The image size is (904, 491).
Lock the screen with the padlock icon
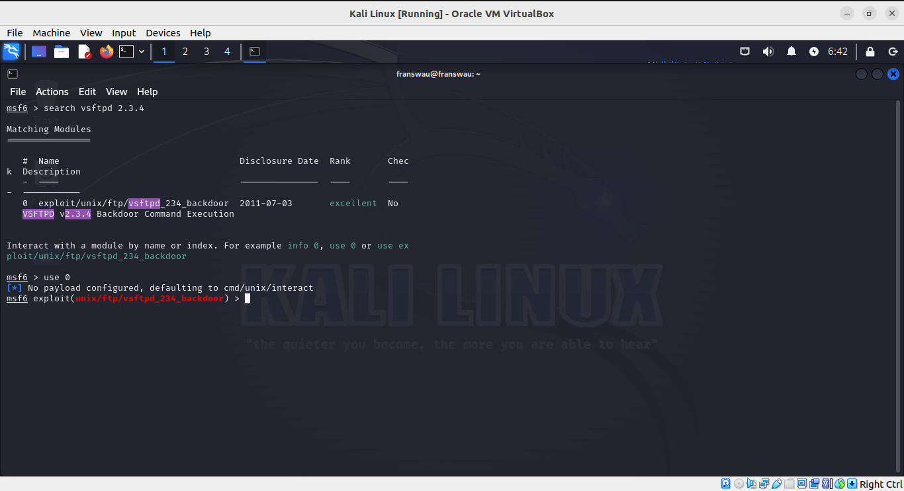click(x=870, y=52)
